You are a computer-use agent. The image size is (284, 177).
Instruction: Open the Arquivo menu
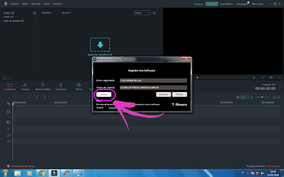pyautogui.click(x=15, y=4)
